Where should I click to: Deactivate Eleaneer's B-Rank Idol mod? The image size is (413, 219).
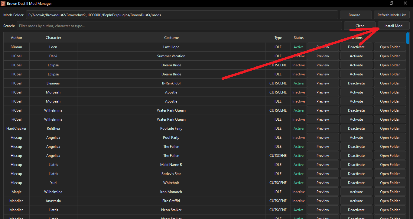tap(356, 83)
